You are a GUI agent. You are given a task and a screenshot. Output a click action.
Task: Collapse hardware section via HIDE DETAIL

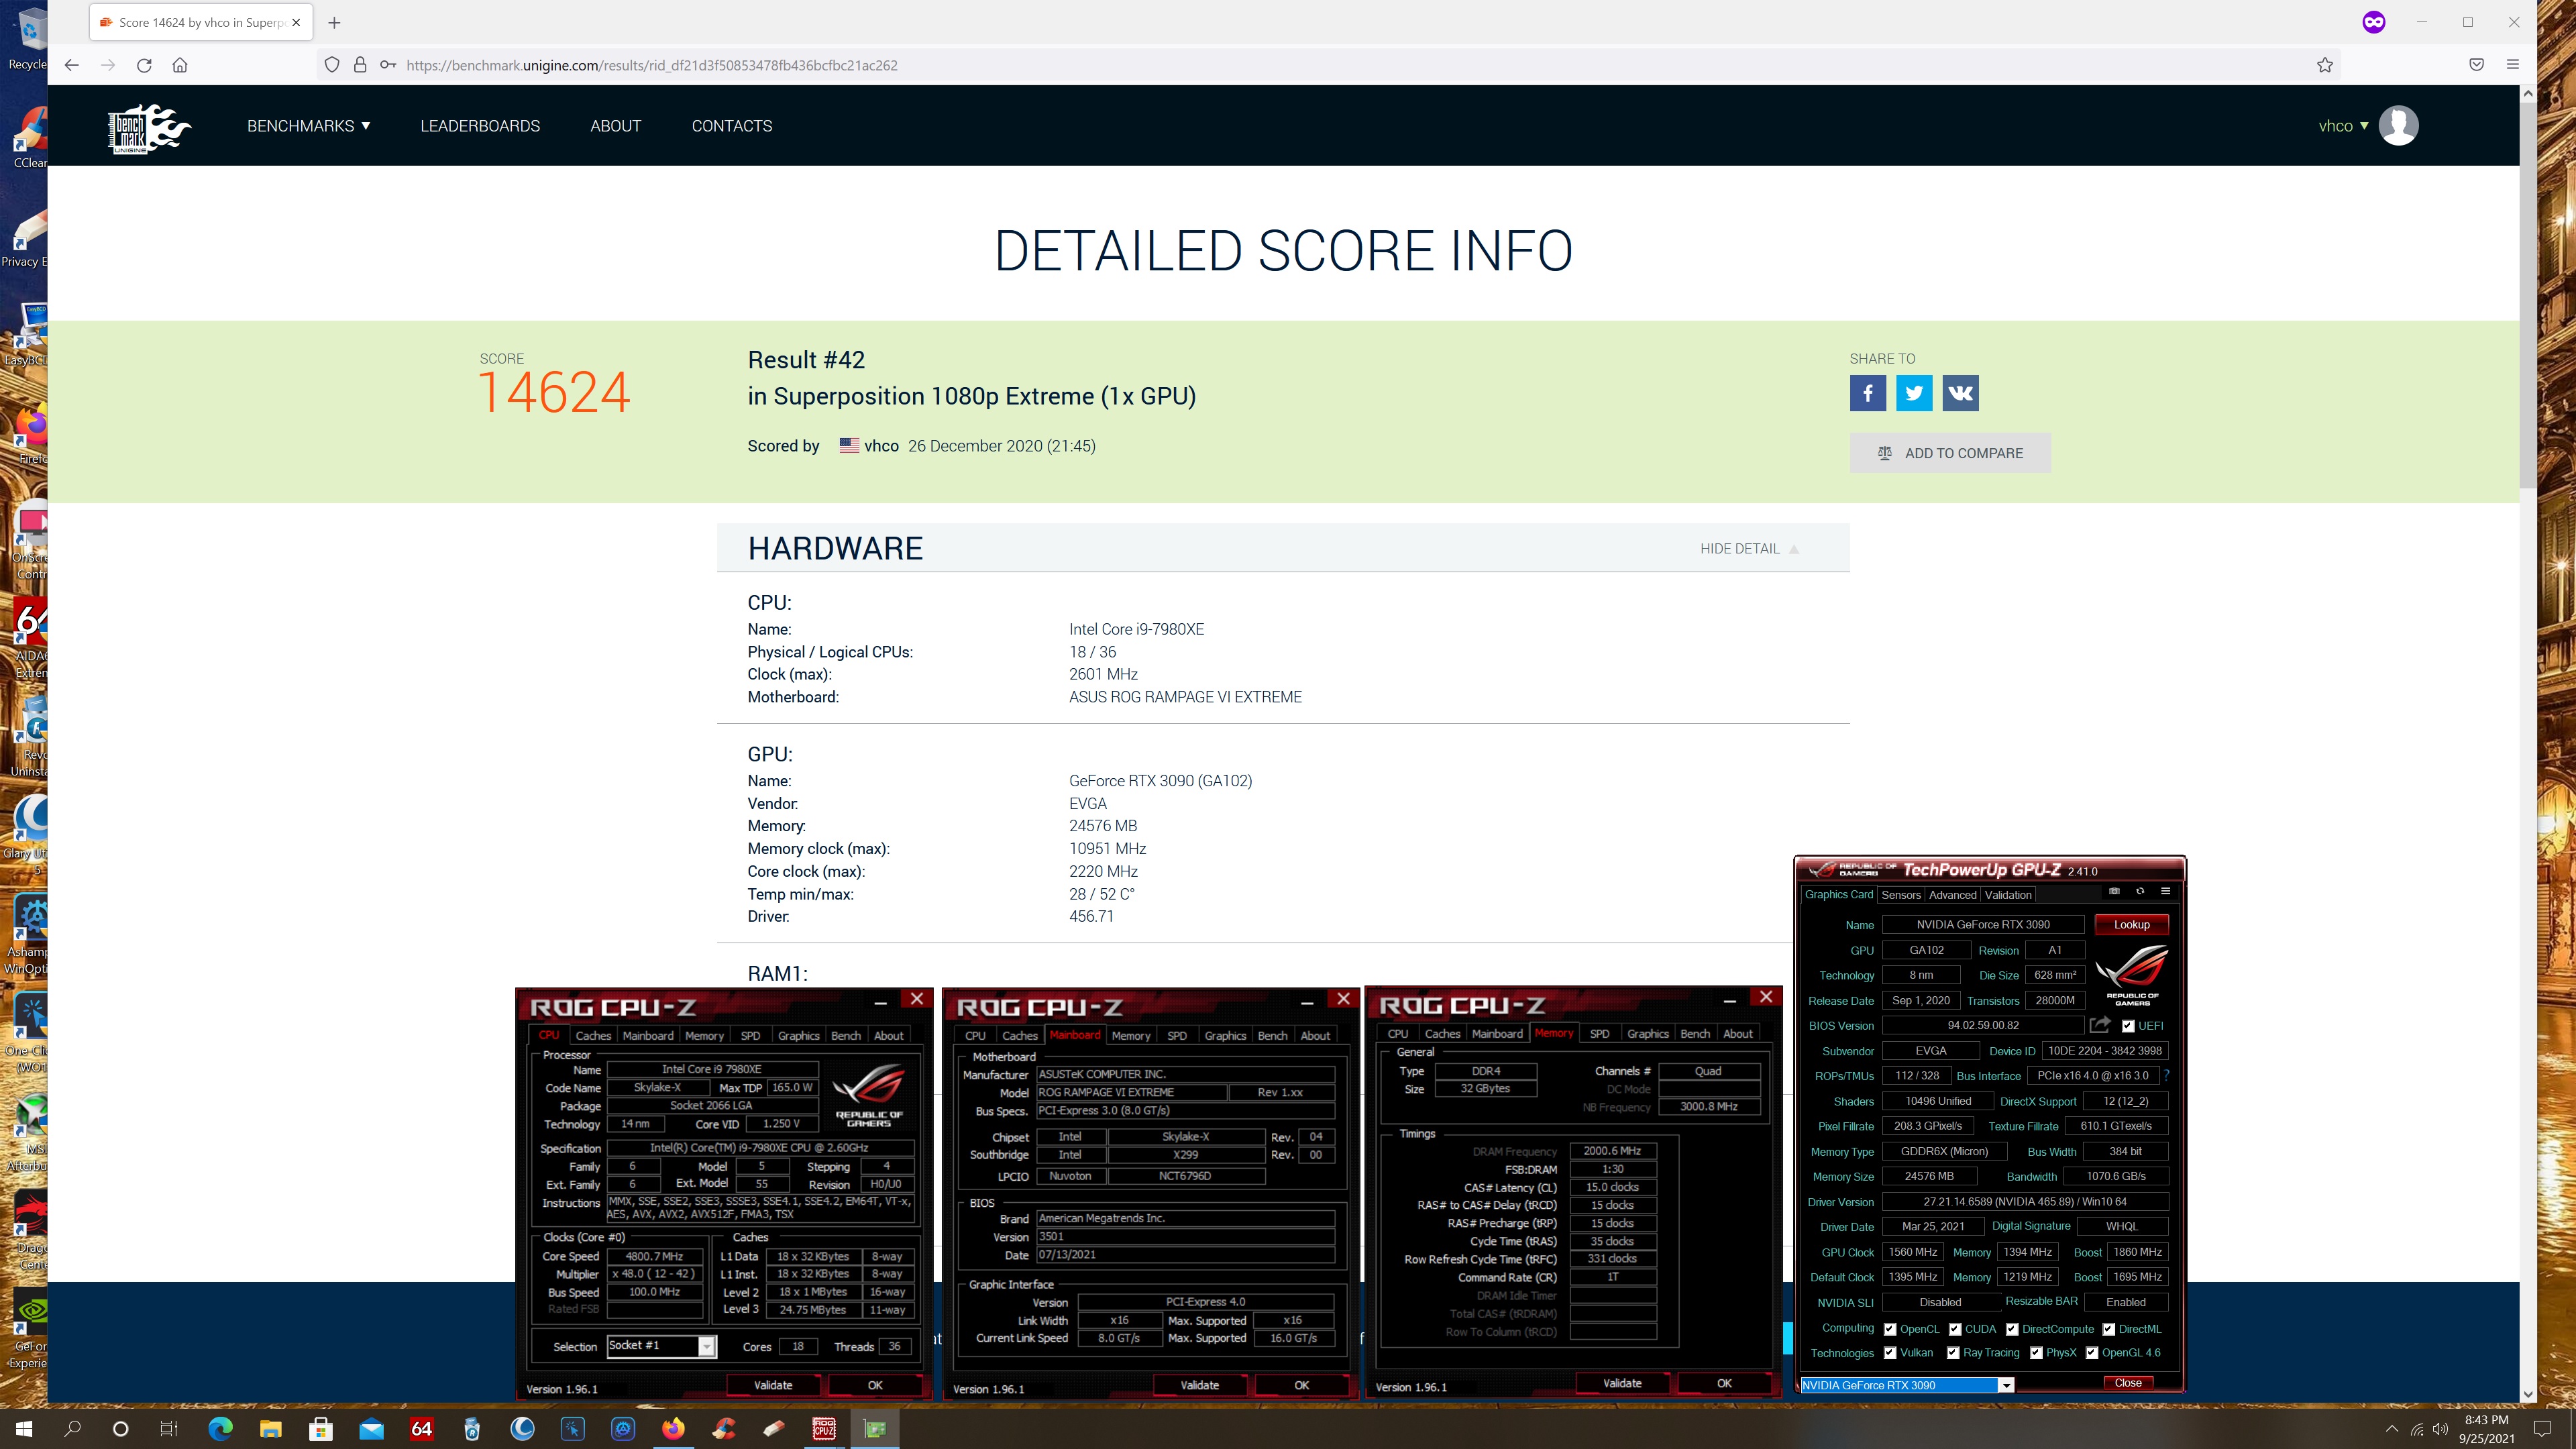pos(1749,548)
